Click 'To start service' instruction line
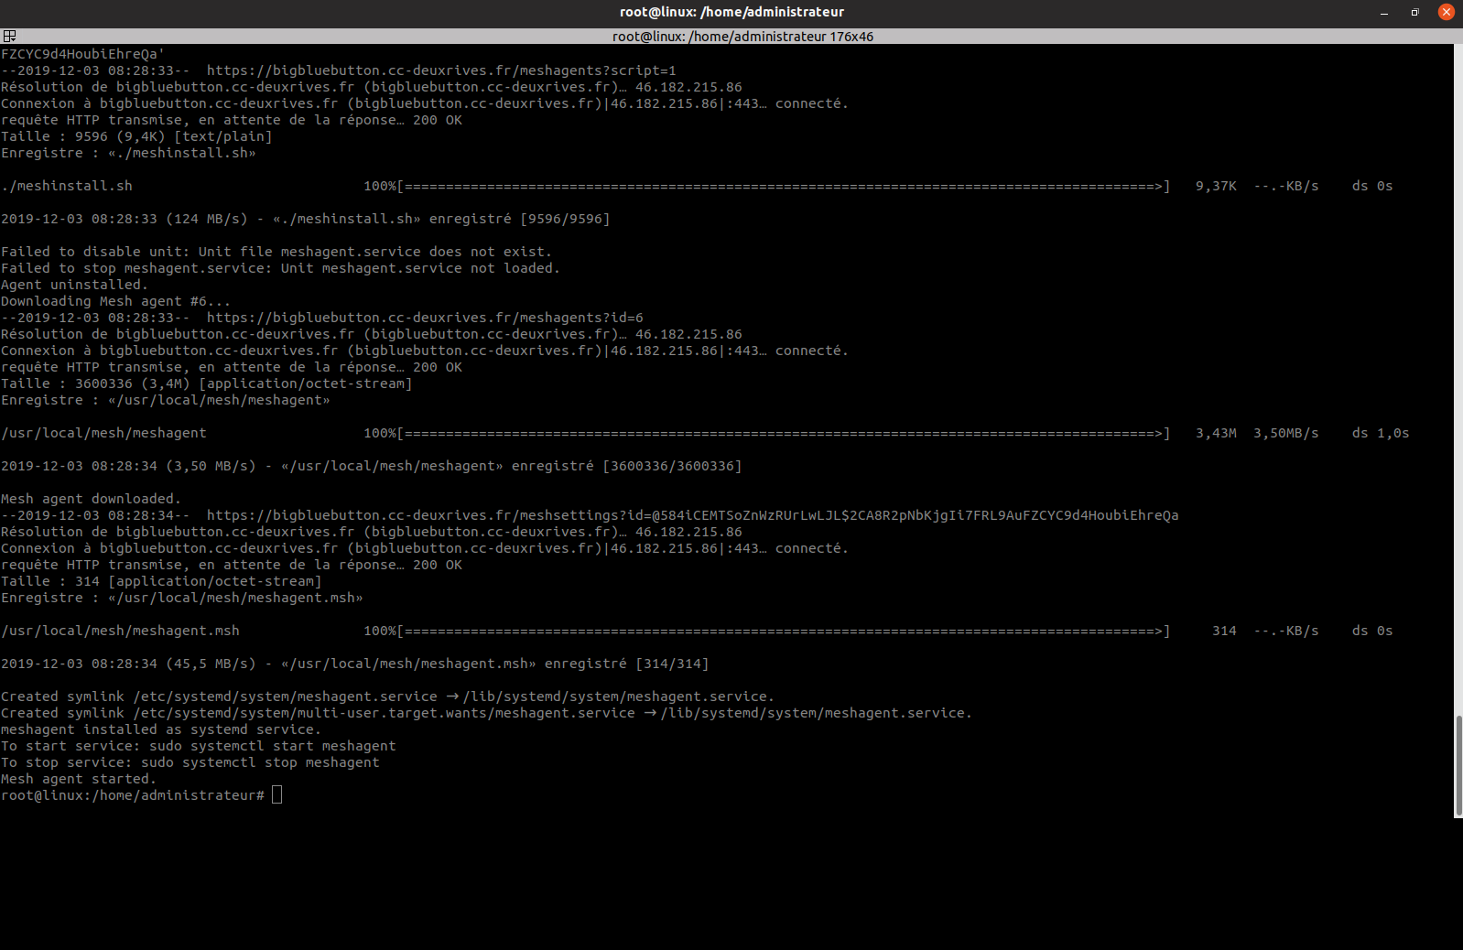Screen dimensions: 1463x950 point(199,746)
